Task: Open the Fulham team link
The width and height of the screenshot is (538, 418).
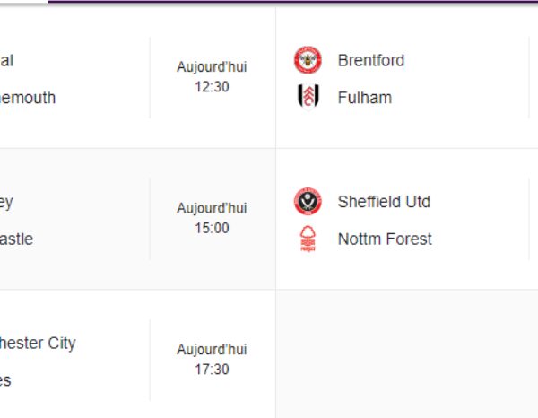Action: [x=365, y=98]
